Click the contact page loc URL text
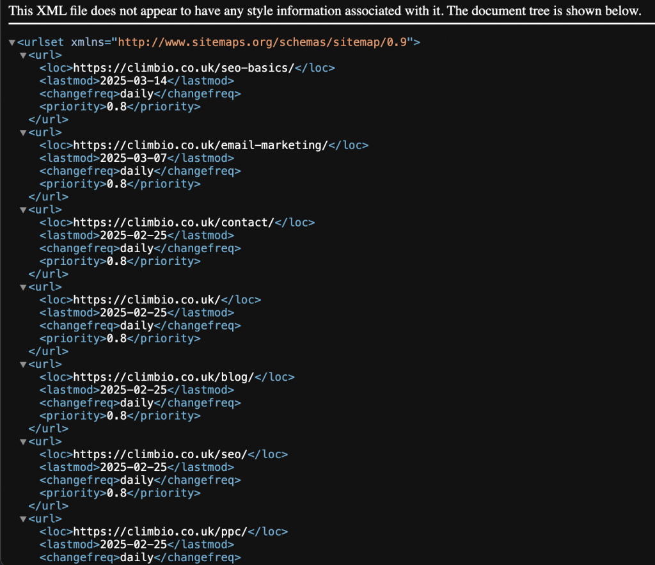This screenshot has width=655, height=565. tap(173, 223)
